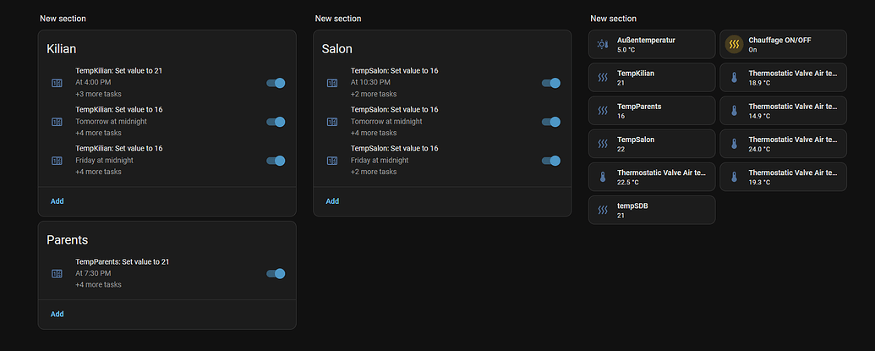The height and width of the screenshot is (351, 875).
Task: Click the Außentemperatur sensor icon
Action: pos(602,45)
